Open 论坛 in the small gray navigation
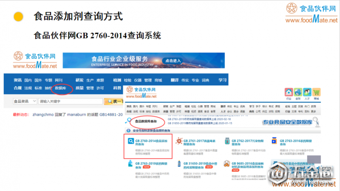The height and width of the screenshot is (191, 340). click(288, 107)
